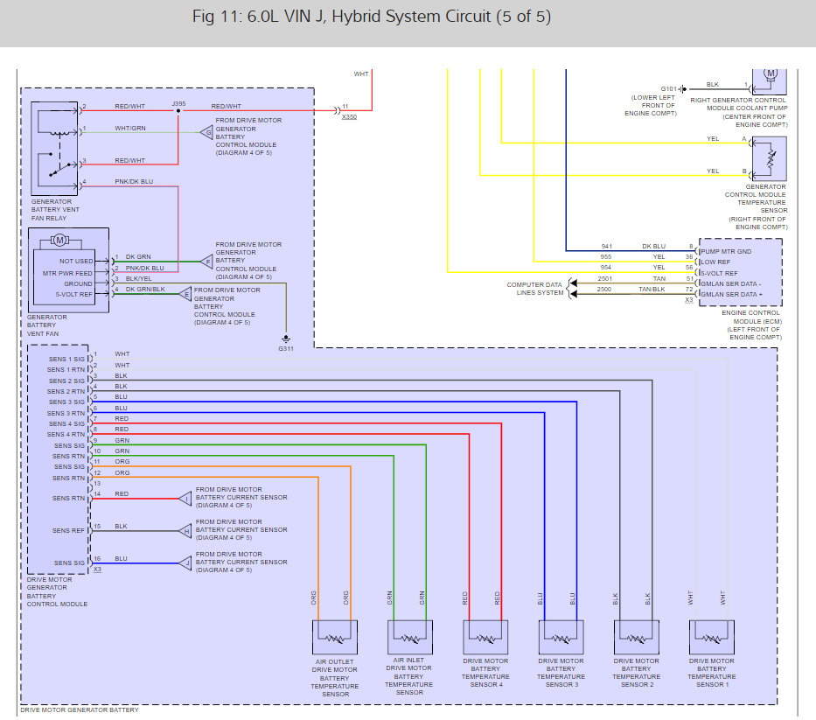
Task: Click the 'SENS REF' terminal label
Action: click(x=68, y=530)
